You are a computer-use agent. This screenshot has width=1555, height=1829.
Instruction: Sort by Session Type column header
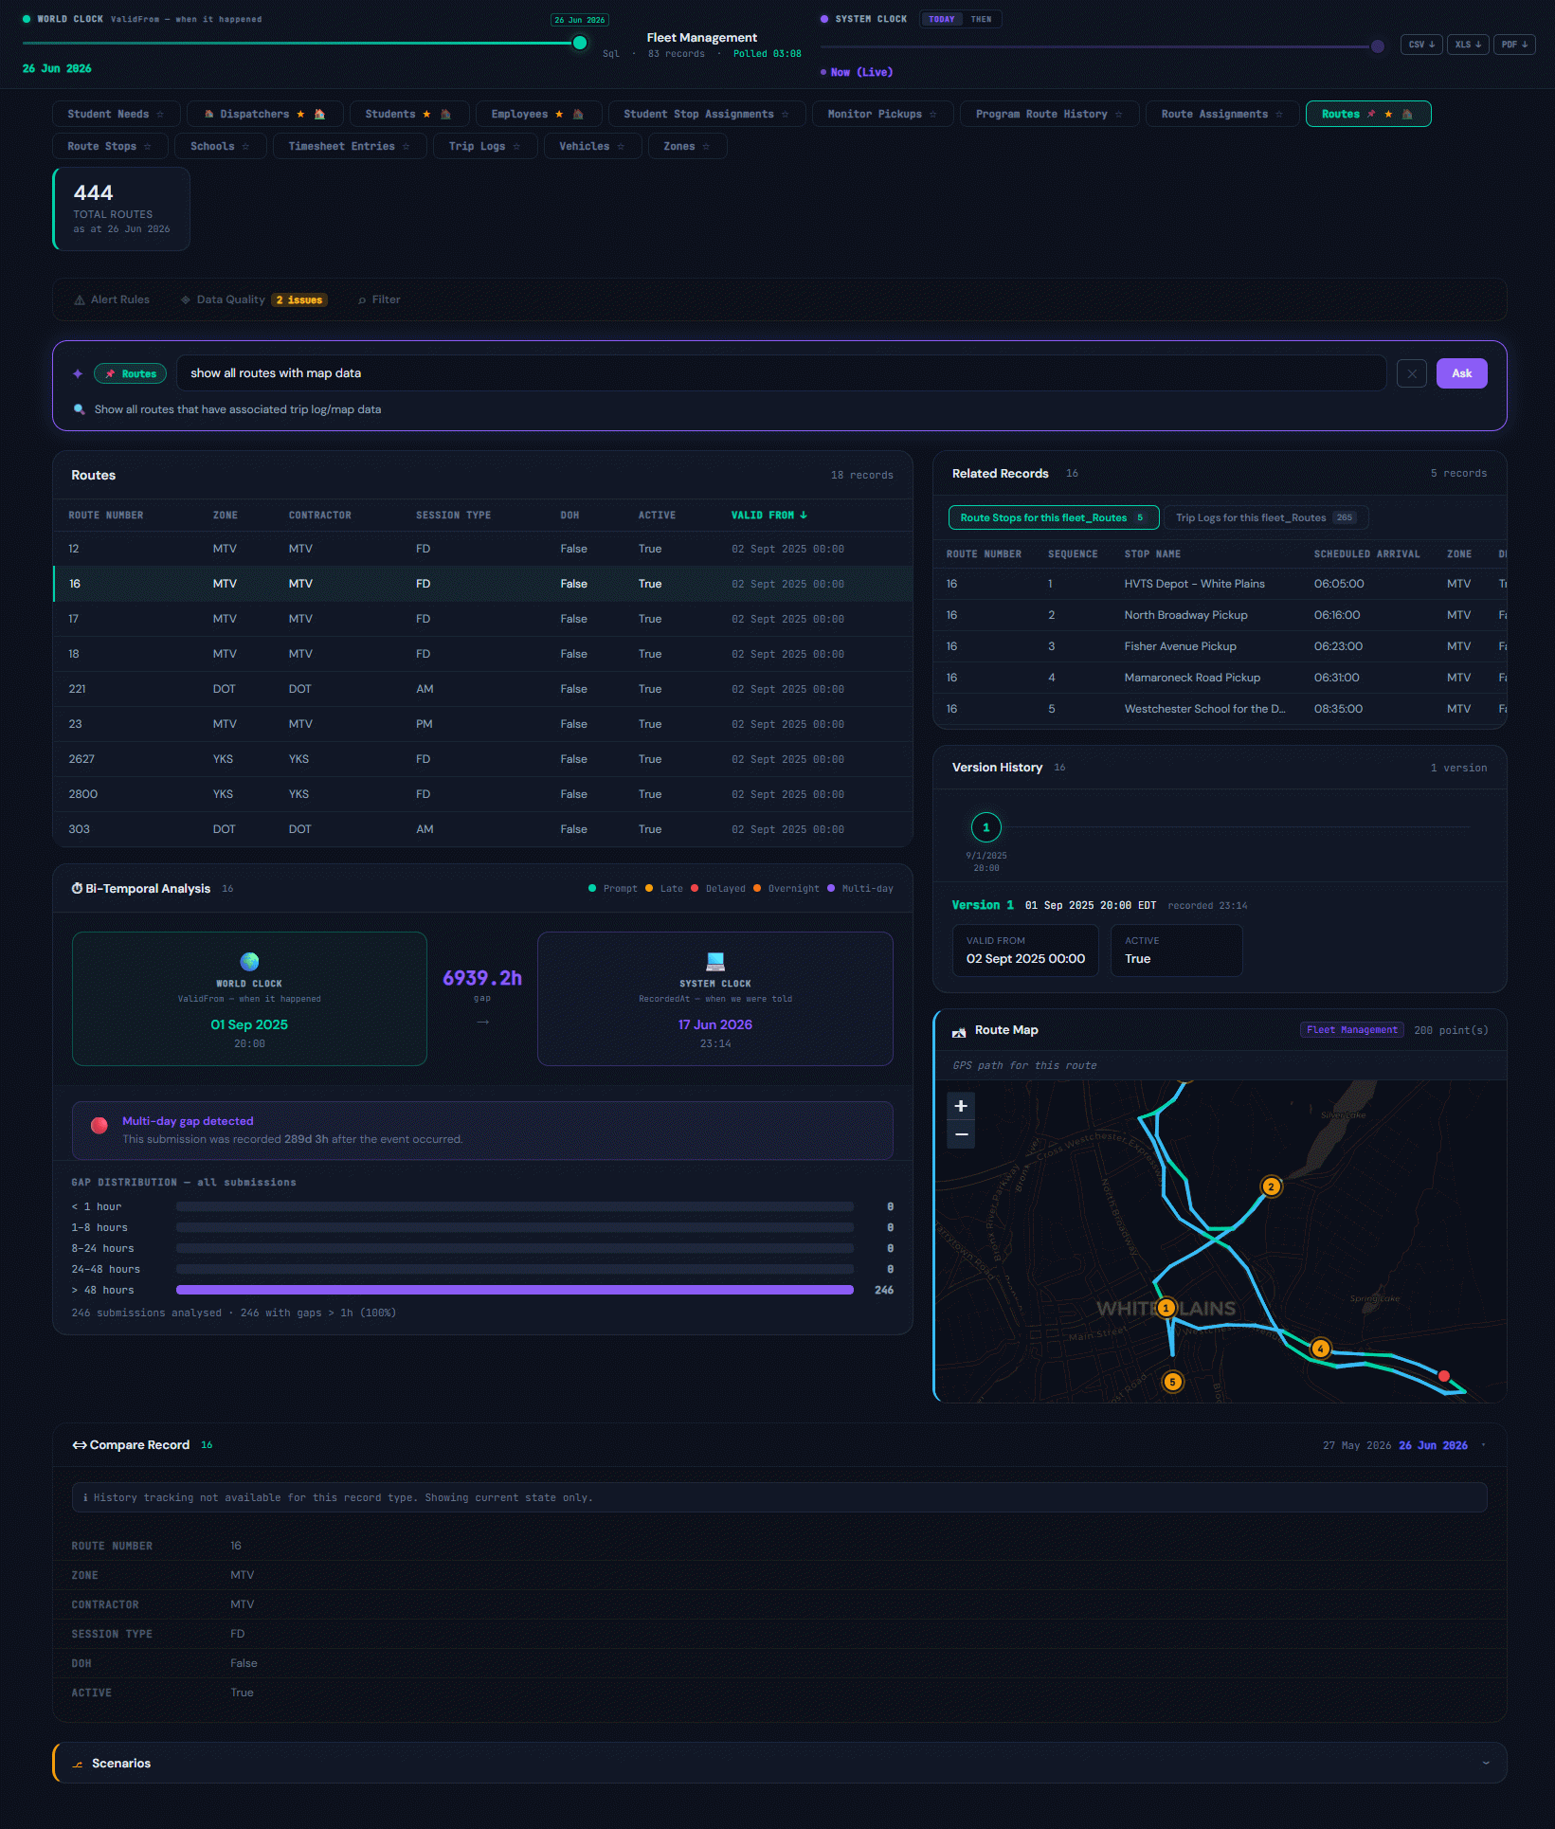[x=453, y=516]
